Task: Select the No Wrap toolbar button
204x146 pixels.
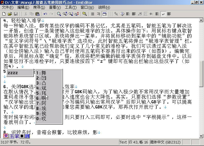Action: click(93, 14)
